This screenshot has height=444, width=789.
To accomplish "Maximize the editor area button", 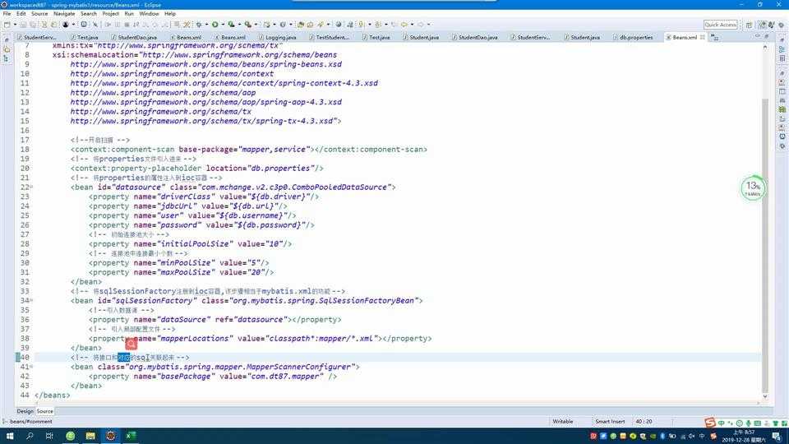I will (767, 36).
